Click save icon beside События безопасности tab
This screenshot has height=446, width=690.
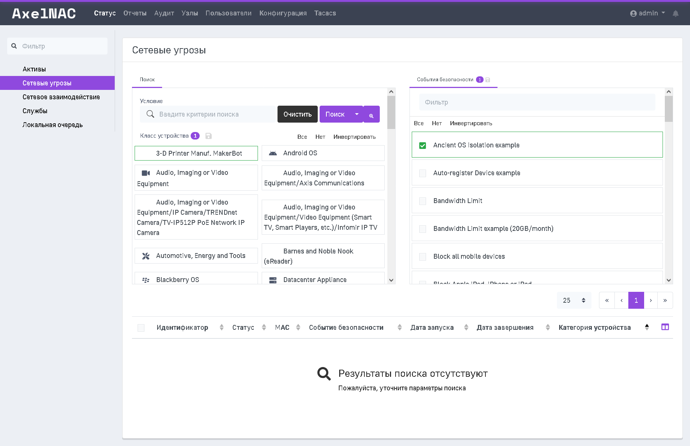(488, 80)
